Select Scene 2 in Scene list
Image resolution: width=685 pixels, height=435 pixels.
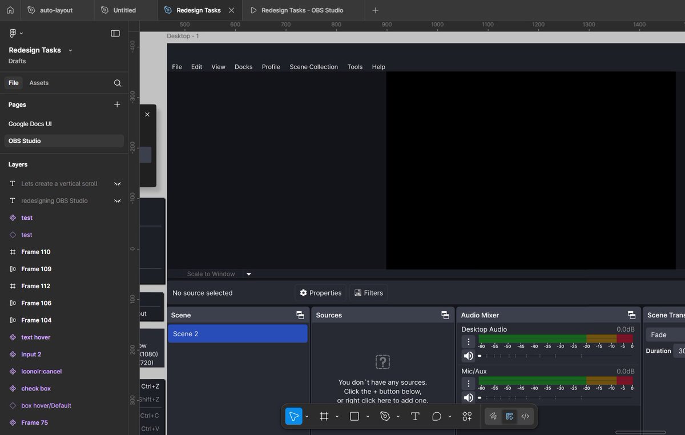tap(237, 334)
